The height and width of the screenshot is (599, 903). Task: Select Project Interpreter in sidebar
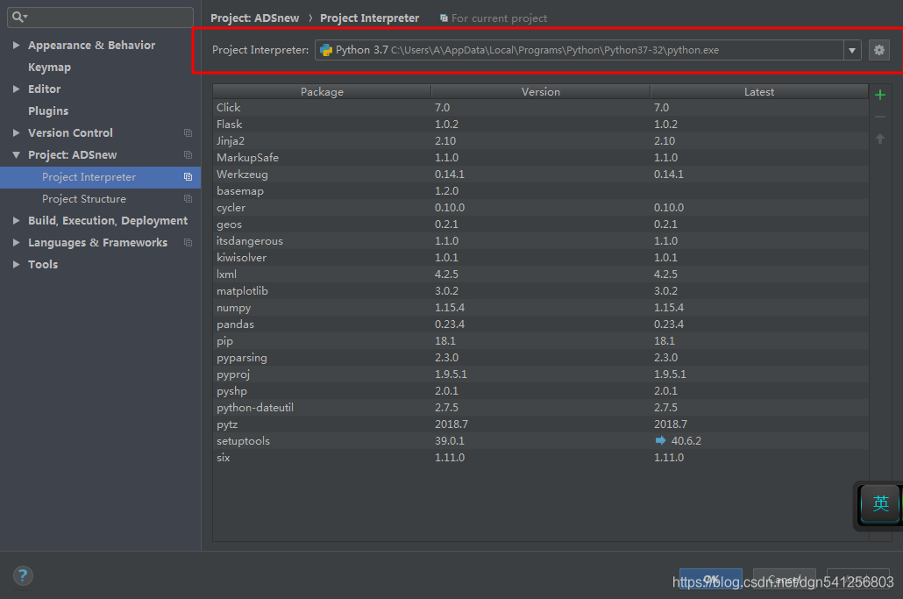tap(100, 177)
